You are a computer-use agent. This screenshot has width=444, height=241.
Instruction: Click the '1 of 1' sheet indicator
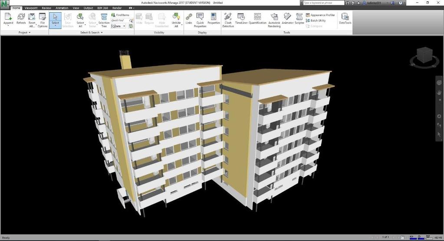(x=385, y=238)
